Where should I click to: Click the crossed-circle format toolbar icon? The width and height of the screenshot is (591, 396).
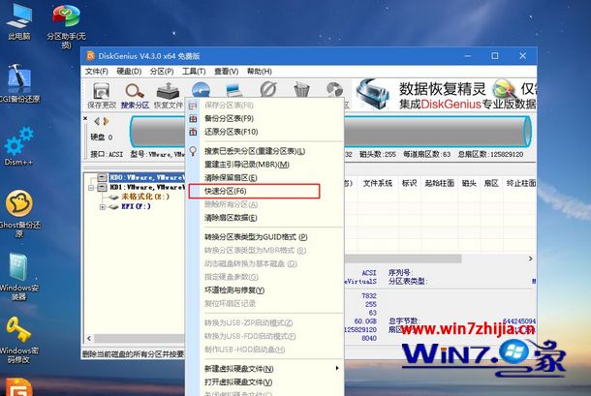pos(268,89)
